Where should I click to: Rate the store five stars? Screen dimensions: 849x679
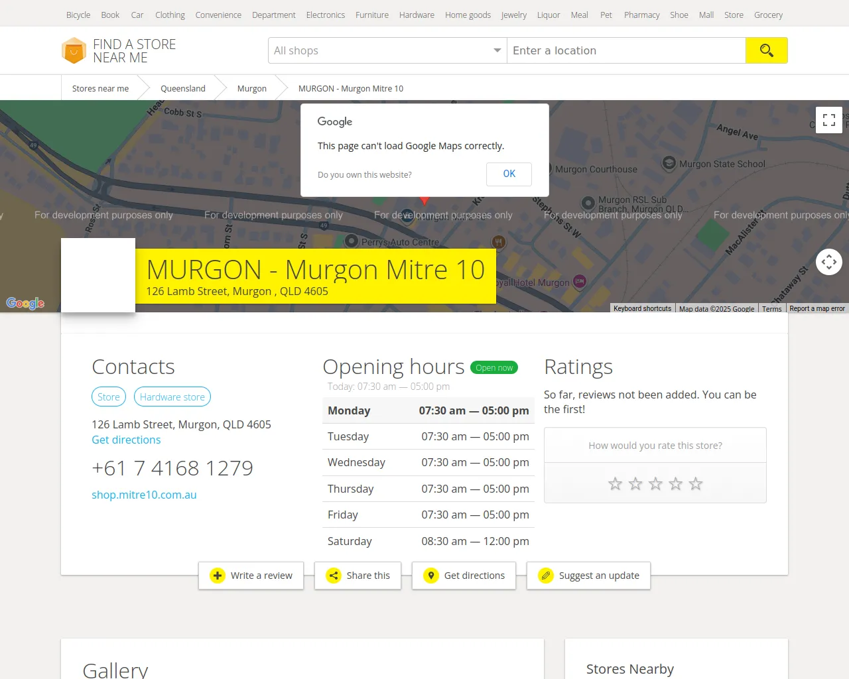[x=695, y=484]
